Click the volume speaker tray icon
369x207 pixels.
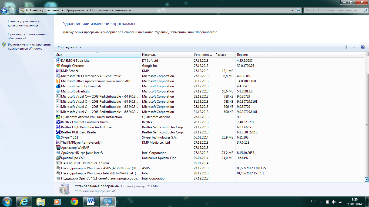tap(334, 202)
